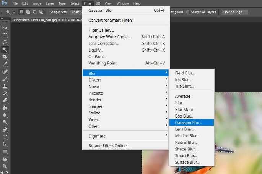Choose New Selection mode icon
This screenshot has width=262, height=174.
21,12
